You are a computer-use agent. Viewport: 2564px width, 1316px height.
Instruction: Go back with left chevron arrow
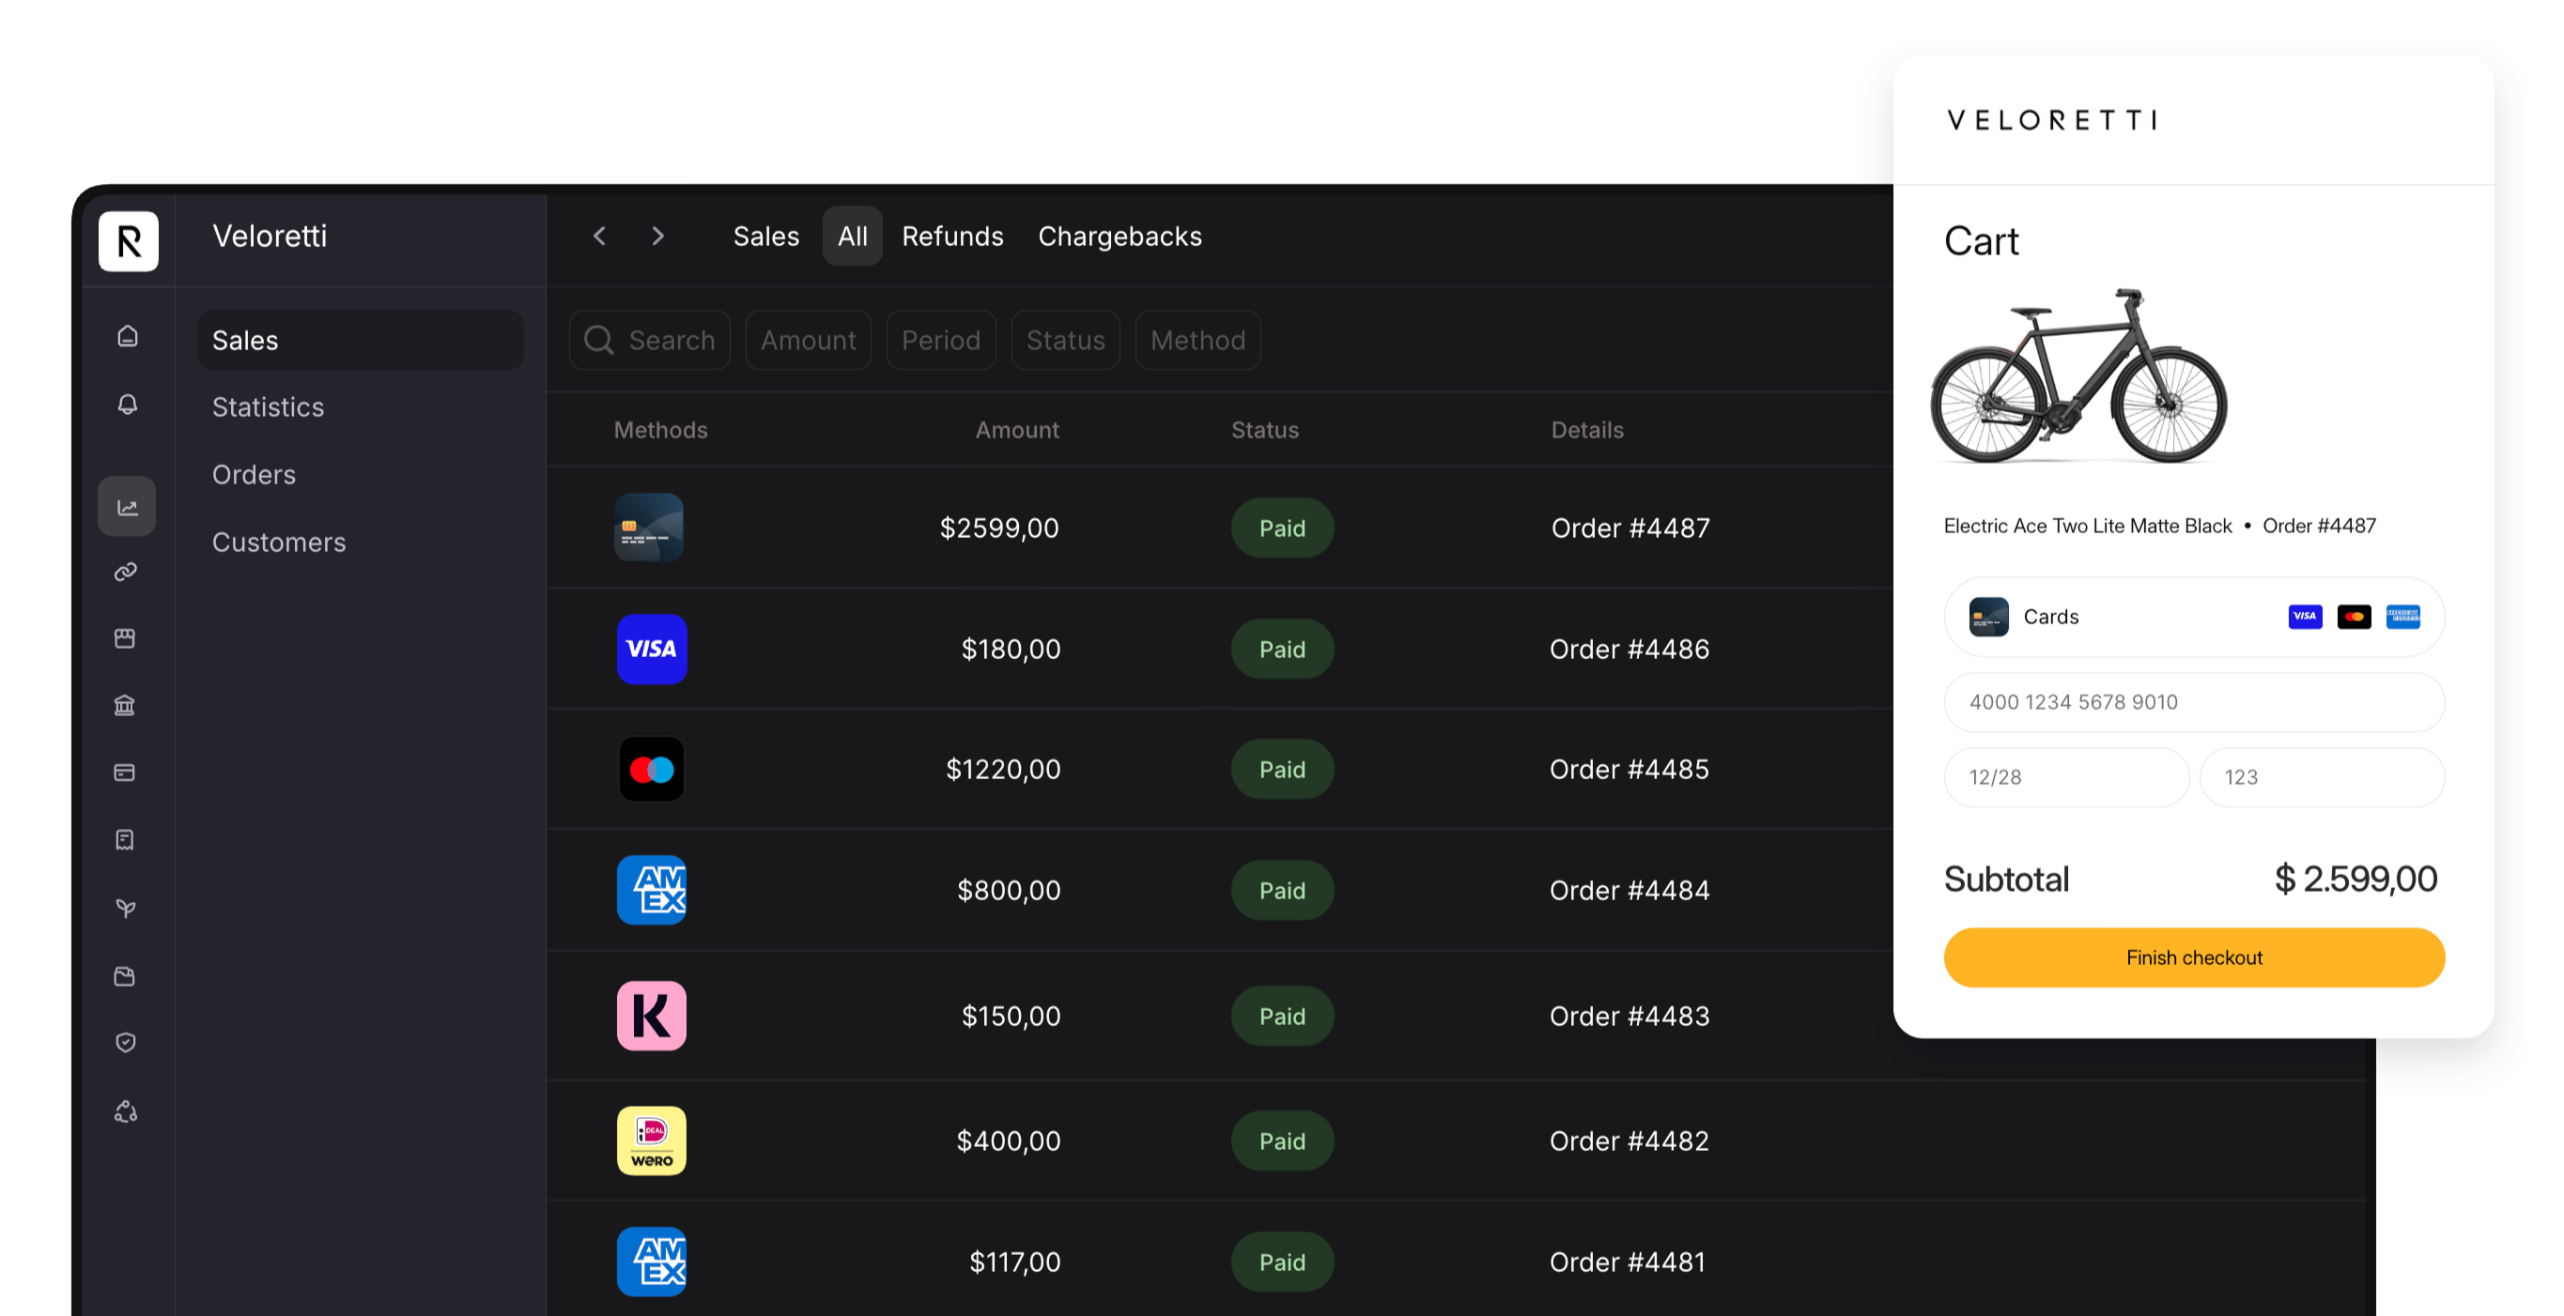pos(599,236)
